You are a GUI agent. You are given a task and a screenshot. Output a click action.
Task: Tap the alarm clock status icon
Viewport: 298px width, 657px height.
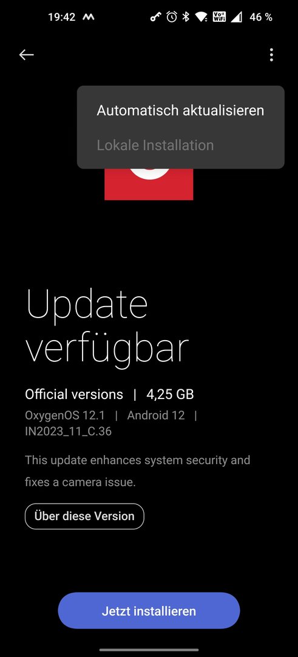click(172, 17)
